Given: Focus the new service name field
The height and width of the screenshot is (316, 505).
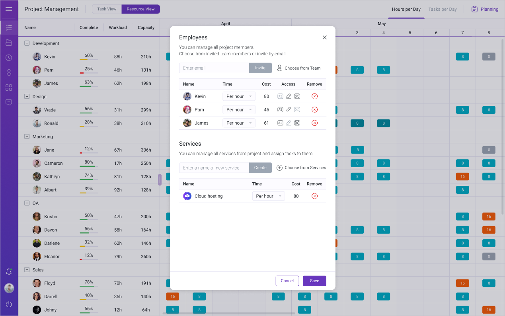Looking at the screenshot, I should point(214,168).
